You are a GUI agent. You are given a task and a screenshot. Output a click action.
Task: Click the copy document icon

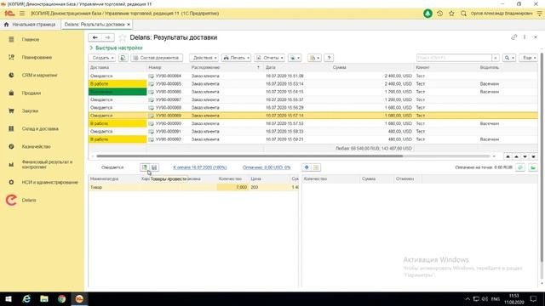point(123,58)
